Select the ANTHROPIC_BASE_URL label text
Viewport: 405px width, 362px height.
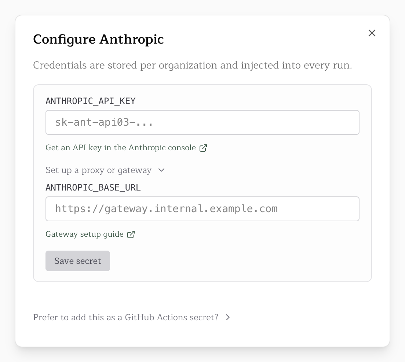coord(93,187)
